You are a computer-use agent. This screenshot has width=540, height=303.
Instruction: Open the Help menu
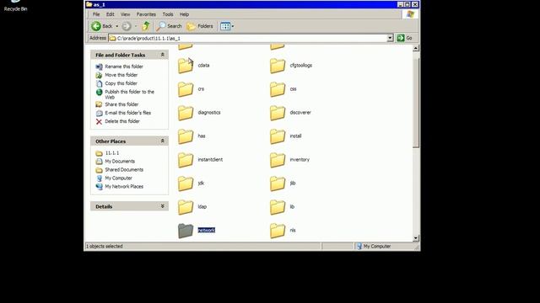pos(184,14)
